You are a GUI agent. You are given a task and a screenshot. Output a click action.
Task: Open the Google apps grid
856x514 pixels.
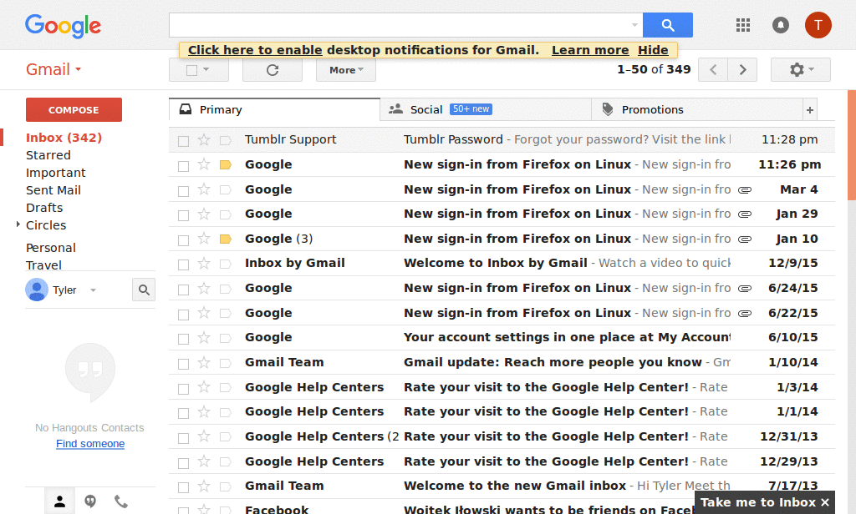(743, 25)
